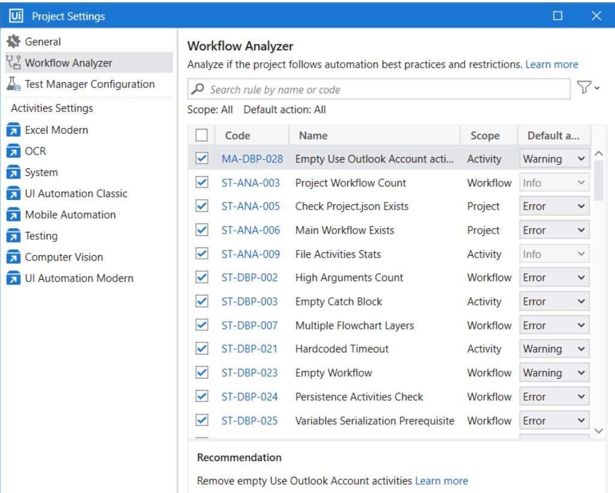Open rule code link MA-DBP-028
The image size is (615, 493).
coord(252,159)
